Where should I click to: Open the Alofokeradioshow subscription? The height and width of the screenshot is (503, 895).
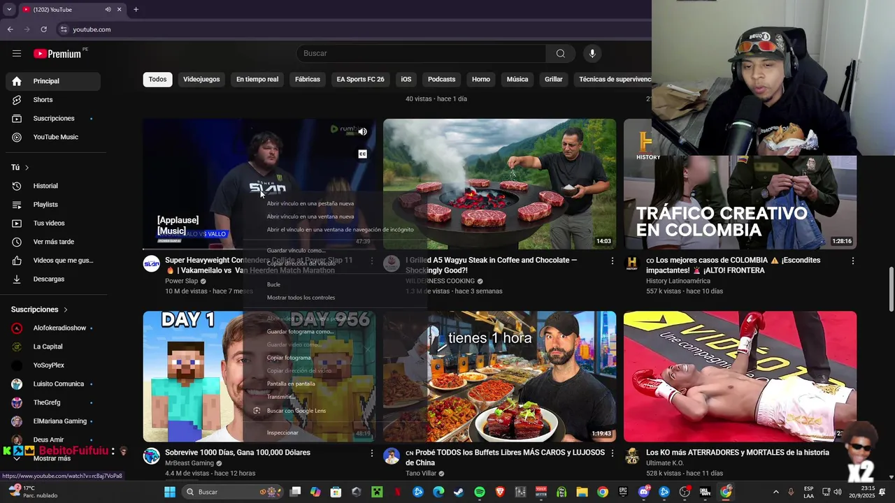coord(53,328)
